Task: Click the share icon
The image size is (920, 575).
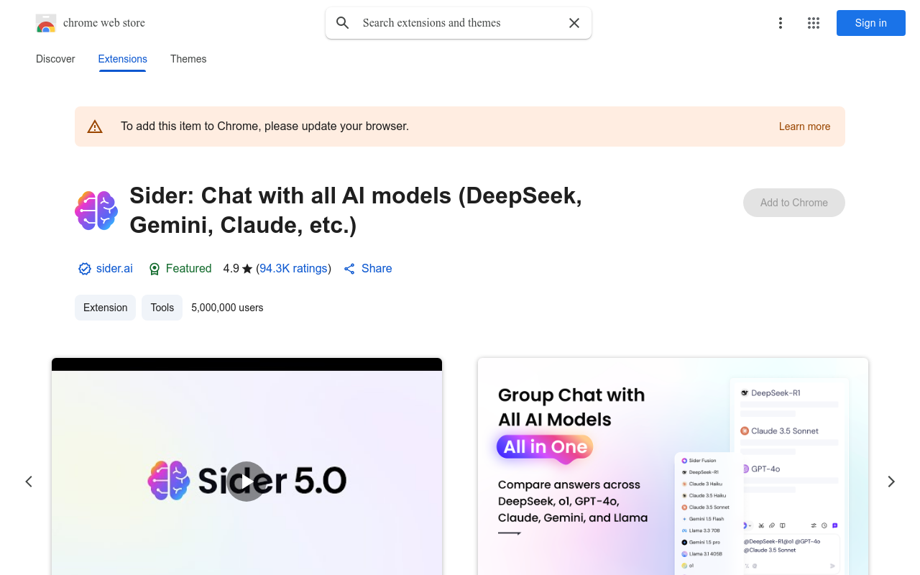Action: click(x=349, y=269)
